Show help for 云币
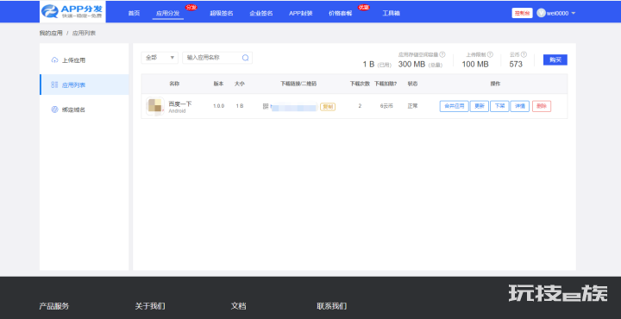The height and width of the screenshot is (319, 621). [x=524, y=54]
